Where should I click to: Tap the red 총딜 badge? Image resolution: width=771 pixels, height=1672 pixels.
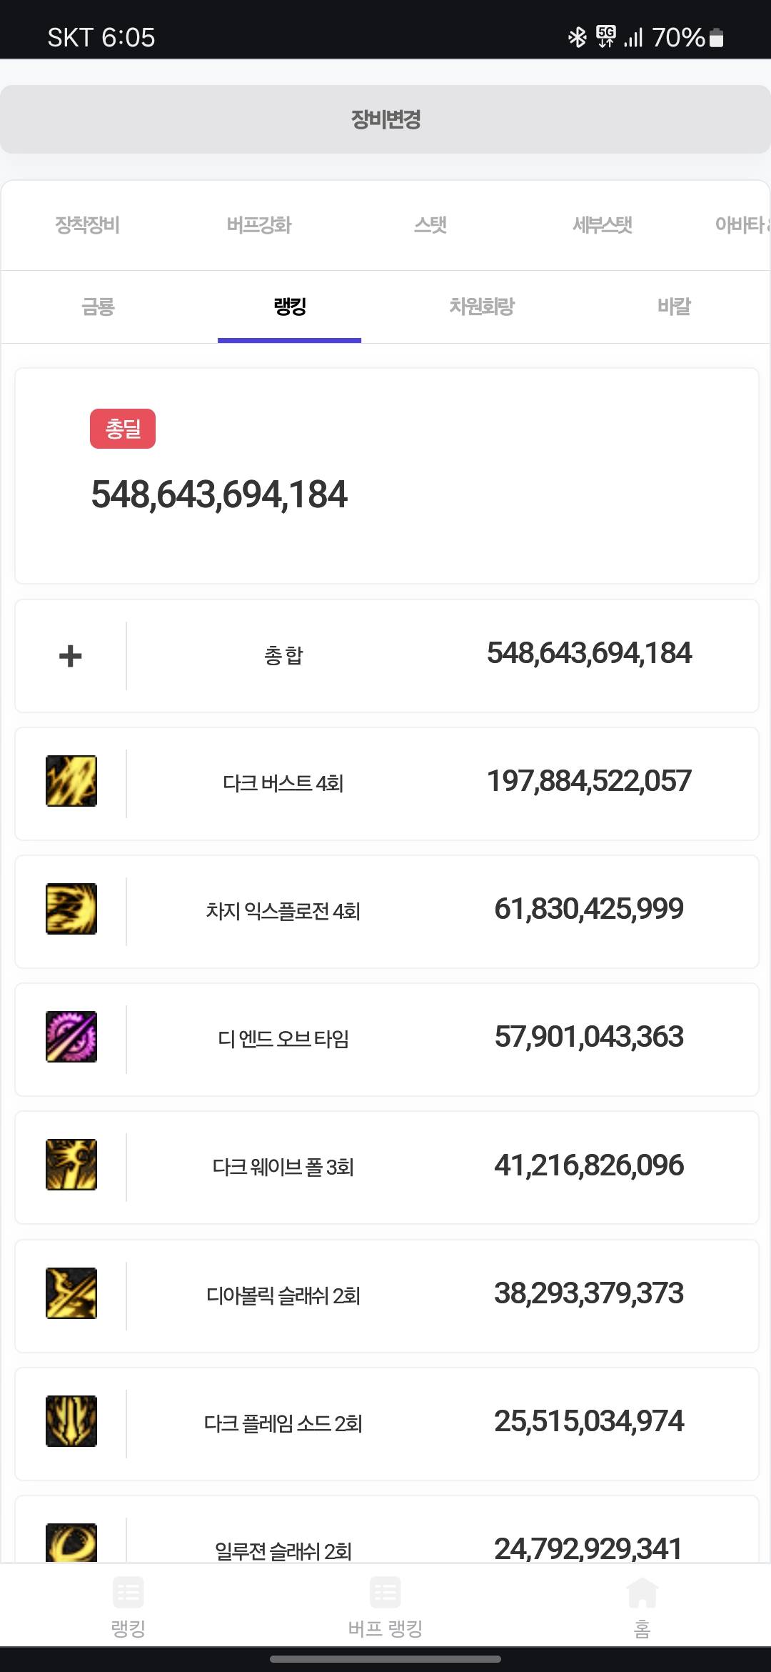(123, 429)
